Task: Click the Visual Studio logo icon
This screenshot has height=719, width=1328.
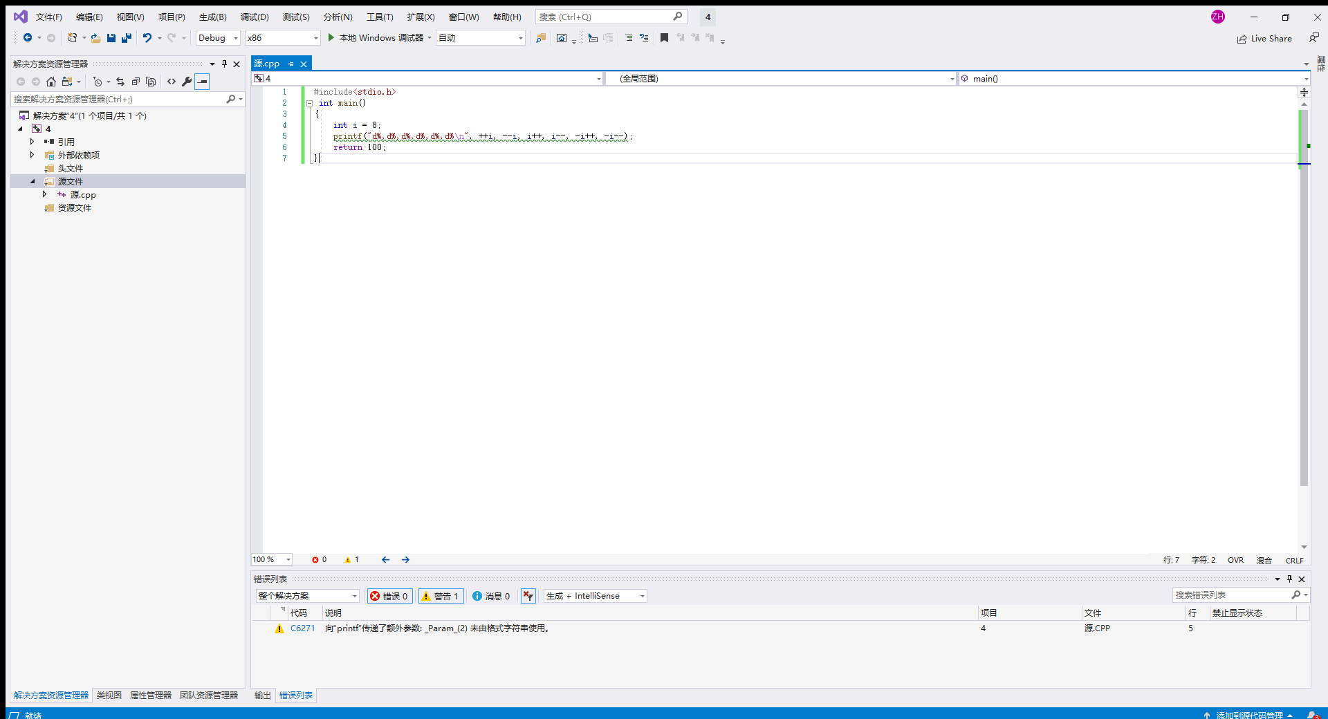Action: [21, 17]
